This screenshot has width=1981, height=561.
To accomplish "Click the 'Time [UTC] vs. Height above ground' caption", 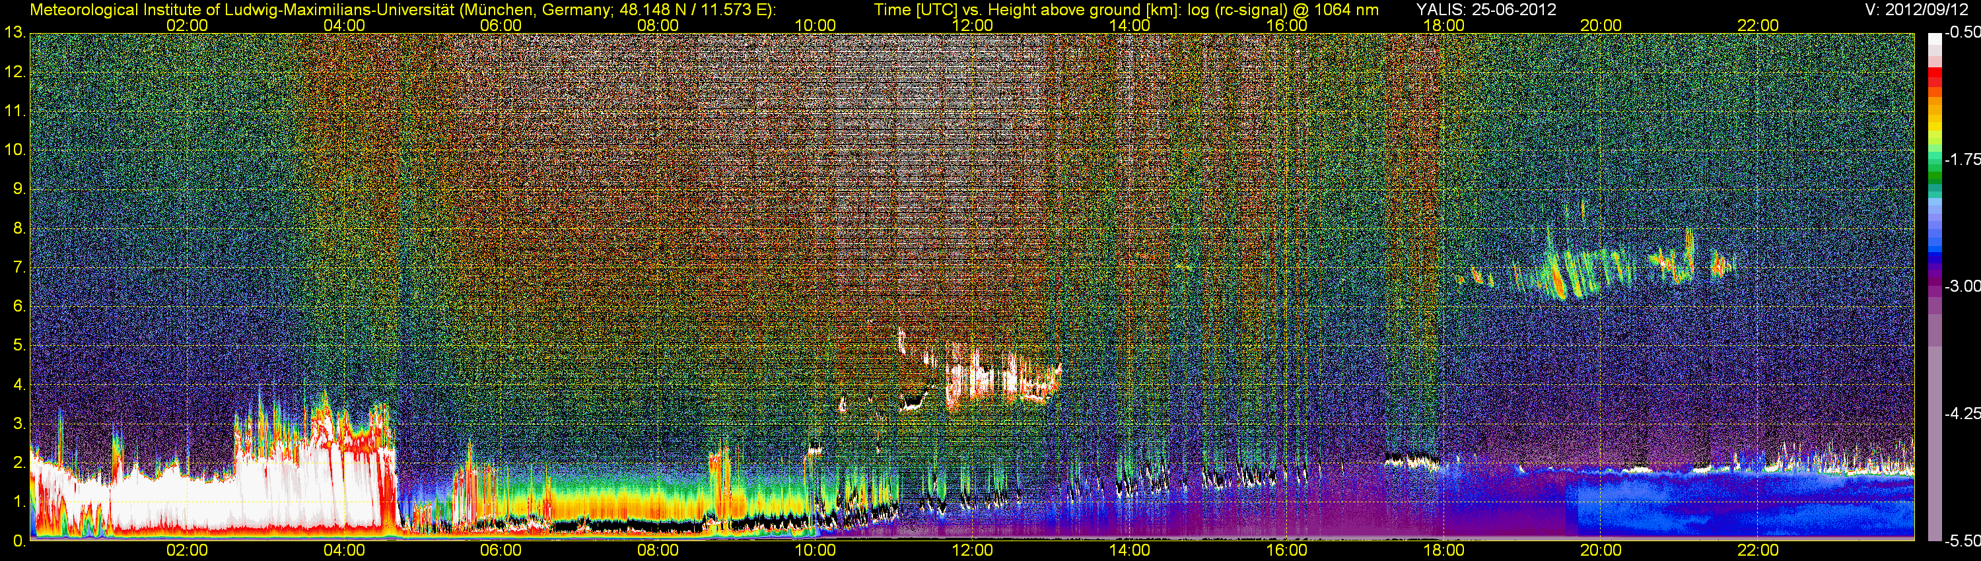I will pos(1126,10).
